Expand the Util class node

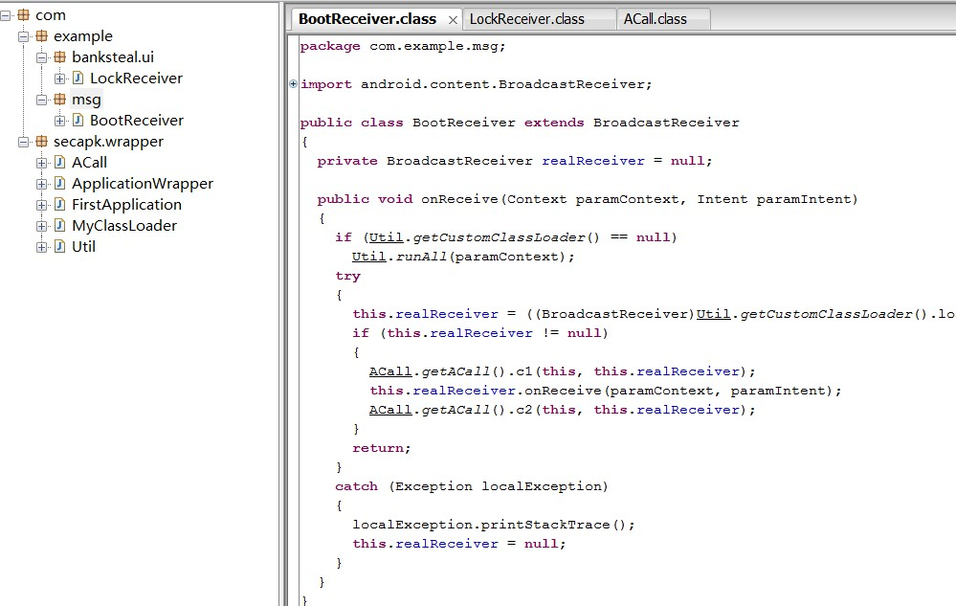[x=41, y=247]
